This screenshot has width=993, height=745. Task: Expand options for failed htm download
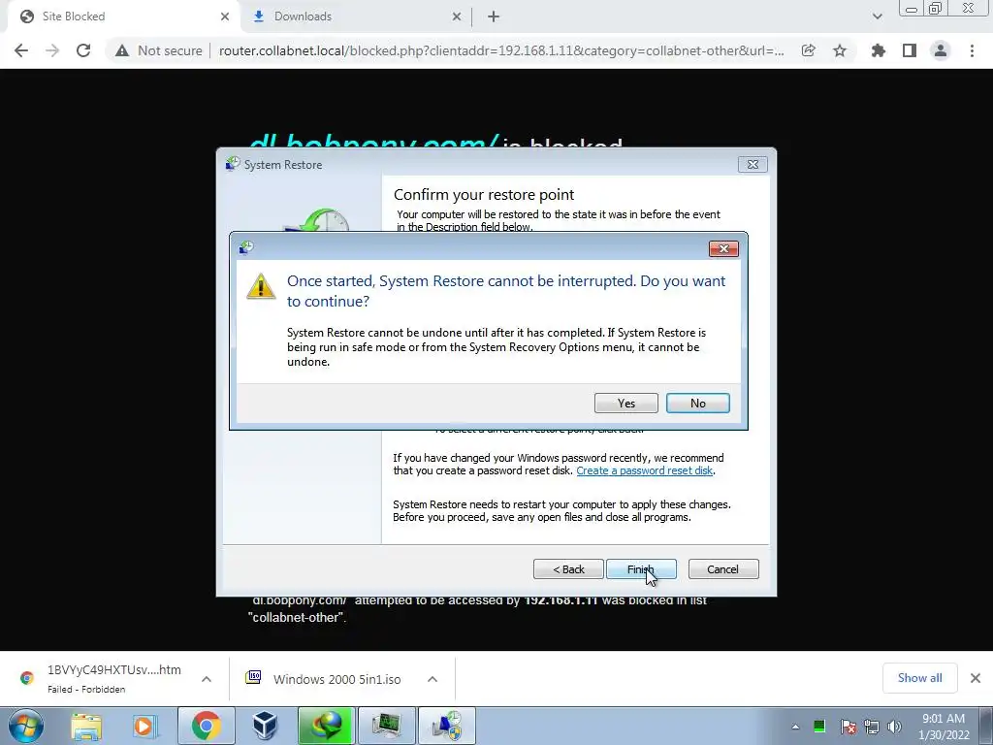point(207,679)
